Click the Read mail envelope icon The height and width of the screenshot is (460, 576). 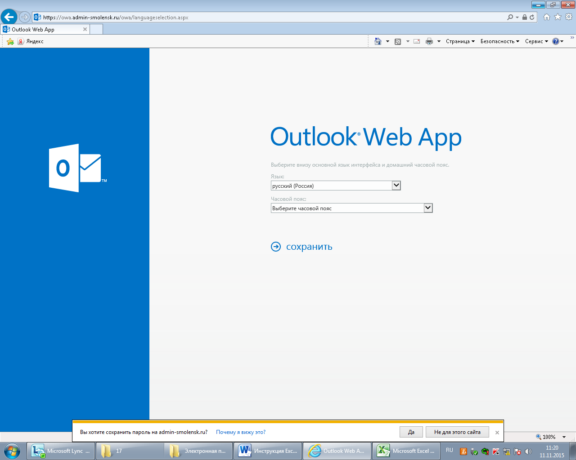(417, 41)
